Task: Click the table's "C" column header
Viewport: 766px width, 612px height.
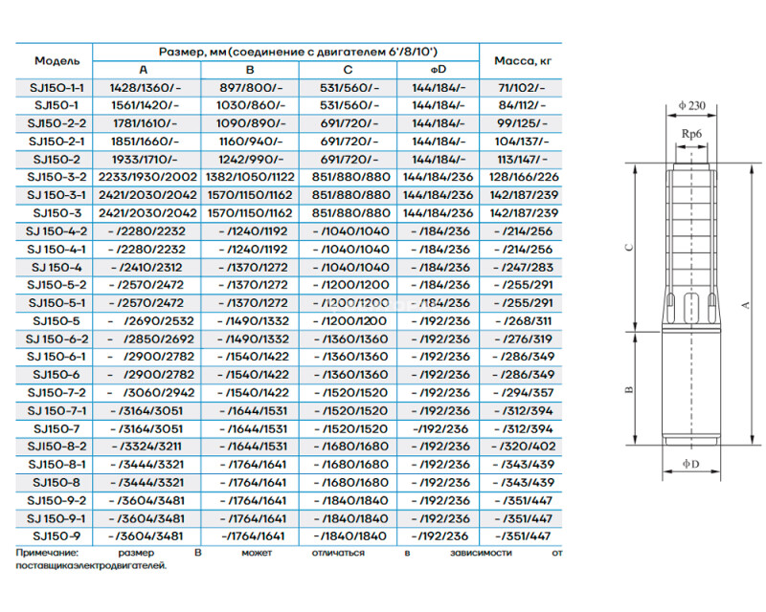Action: coord(348,70)
